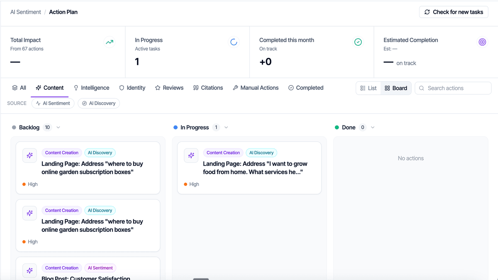Click the lightbulb icon next to Intelligence

point(76,88)
